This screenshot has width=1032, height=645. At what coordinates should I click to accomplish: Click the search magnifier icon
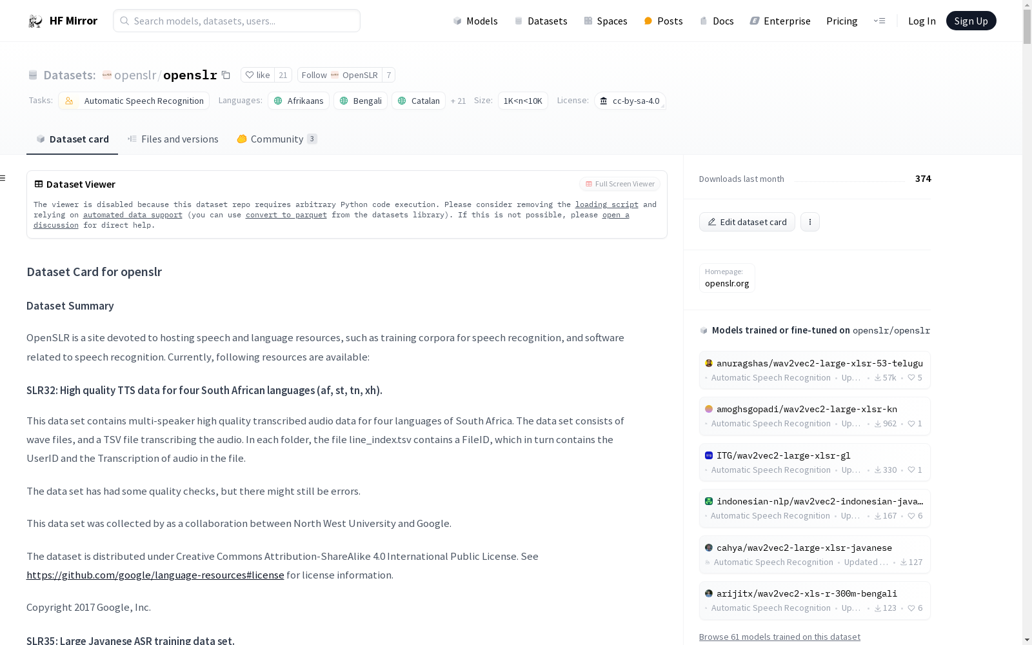124,21
